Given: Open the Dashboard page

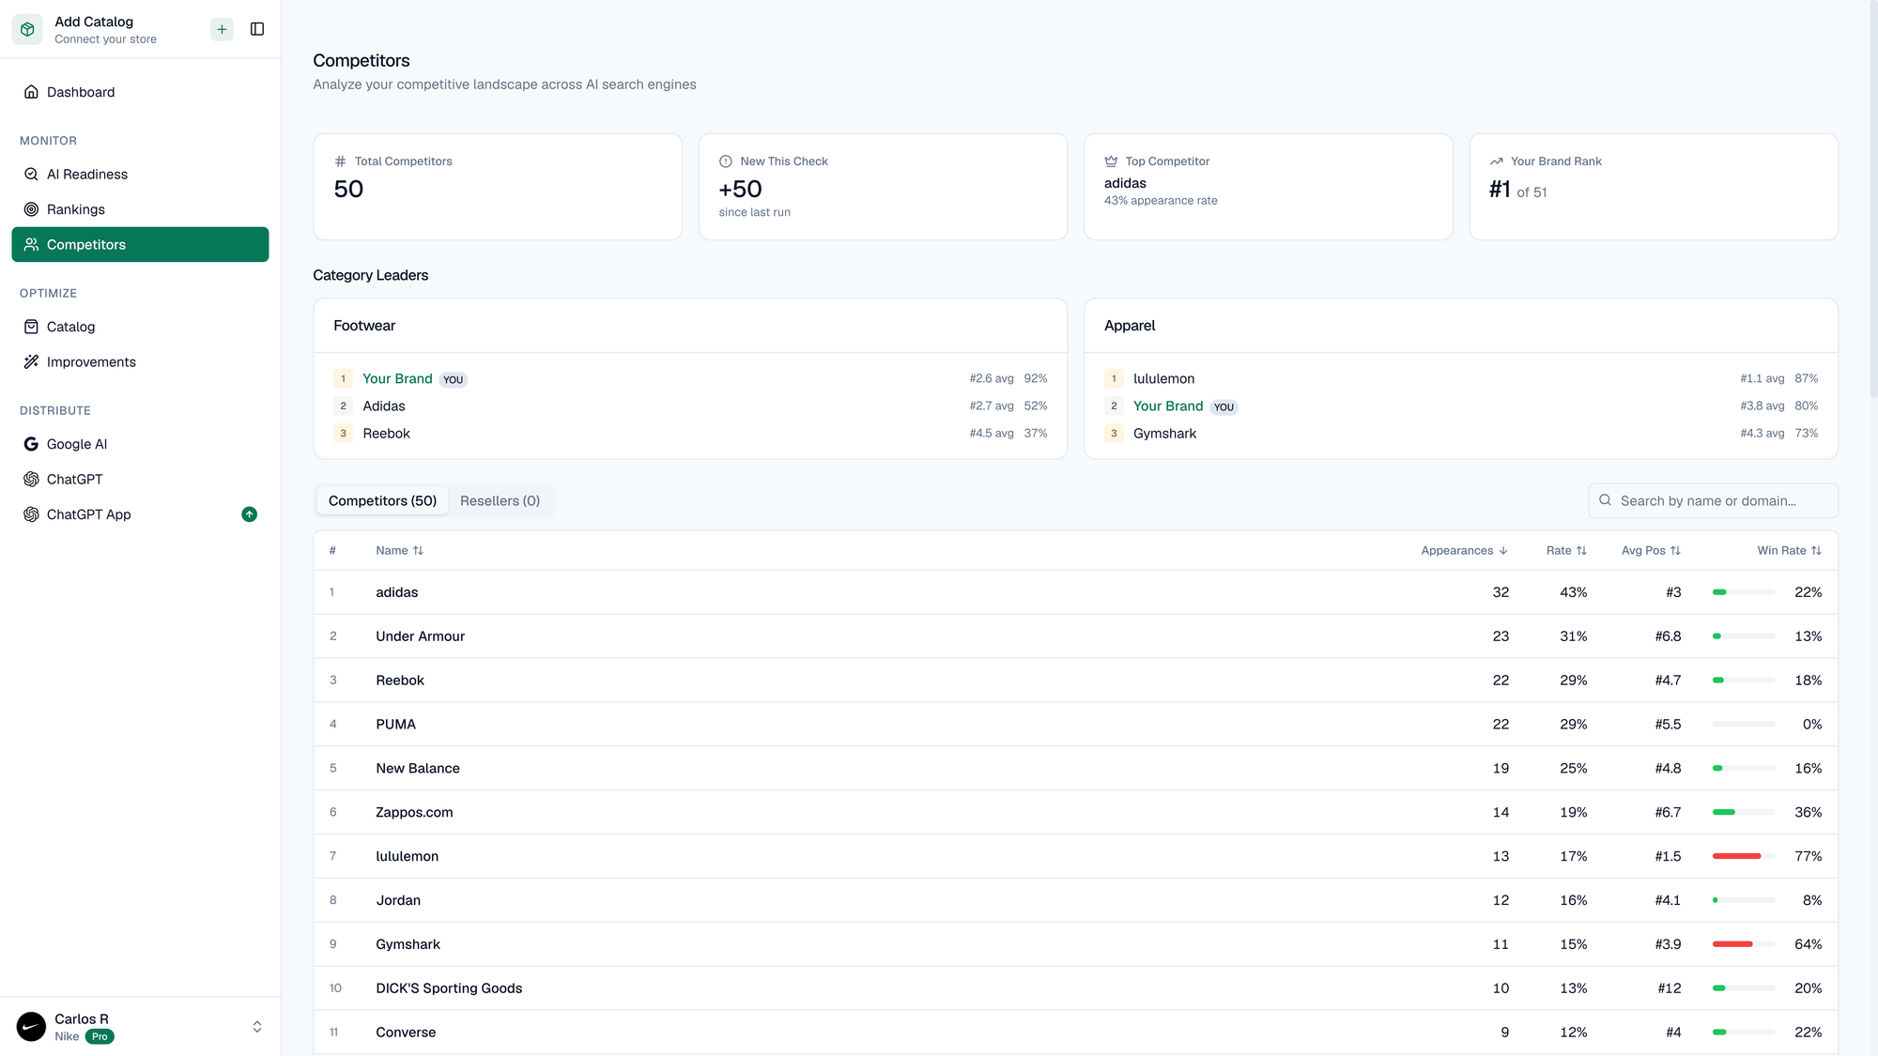Looking at the screenshot, I should [140, 92].
